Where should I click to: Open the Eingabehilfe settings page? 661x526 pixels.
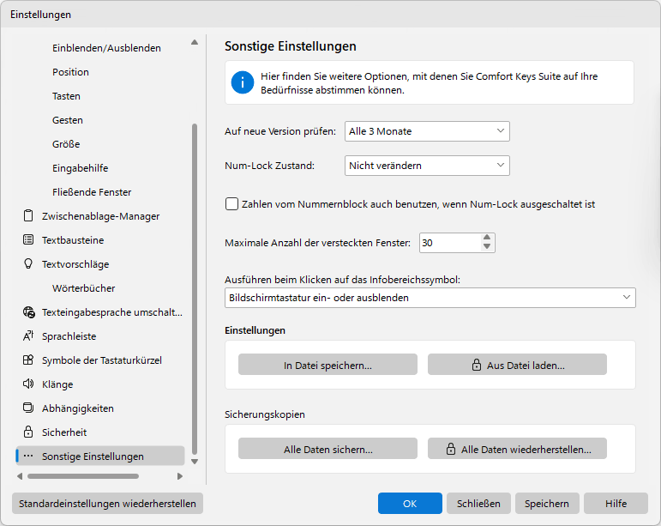pos(80,168)
